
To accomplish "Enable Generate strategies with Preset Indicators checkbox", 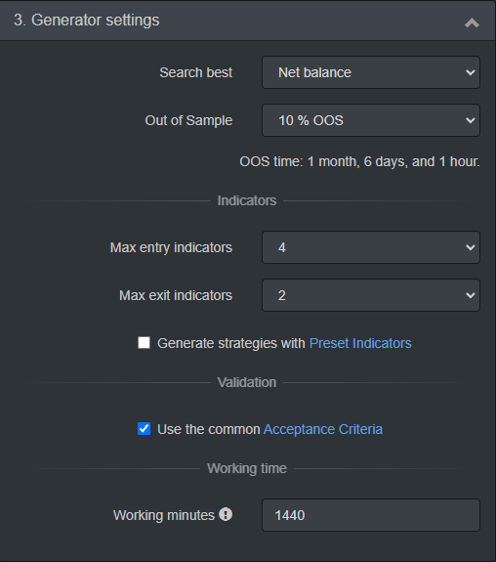I will (x=144, y=343).
